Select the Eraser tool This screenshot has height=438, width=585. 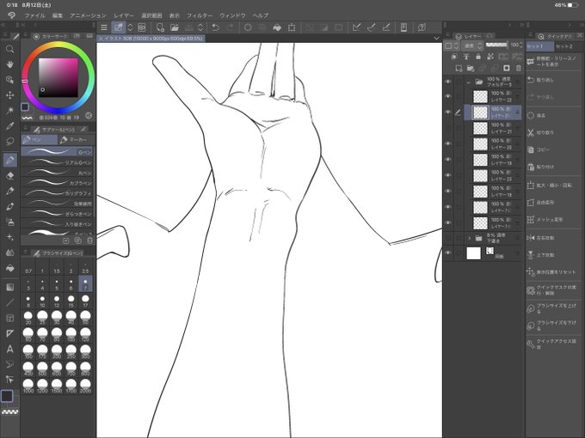click(x=9, y=175)
